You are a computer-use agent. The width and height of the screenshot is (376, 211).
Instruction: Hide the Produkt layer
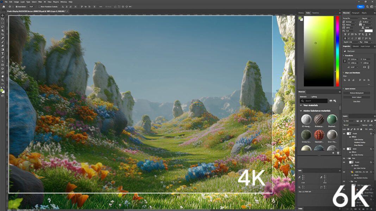click(x=344, y=133)
